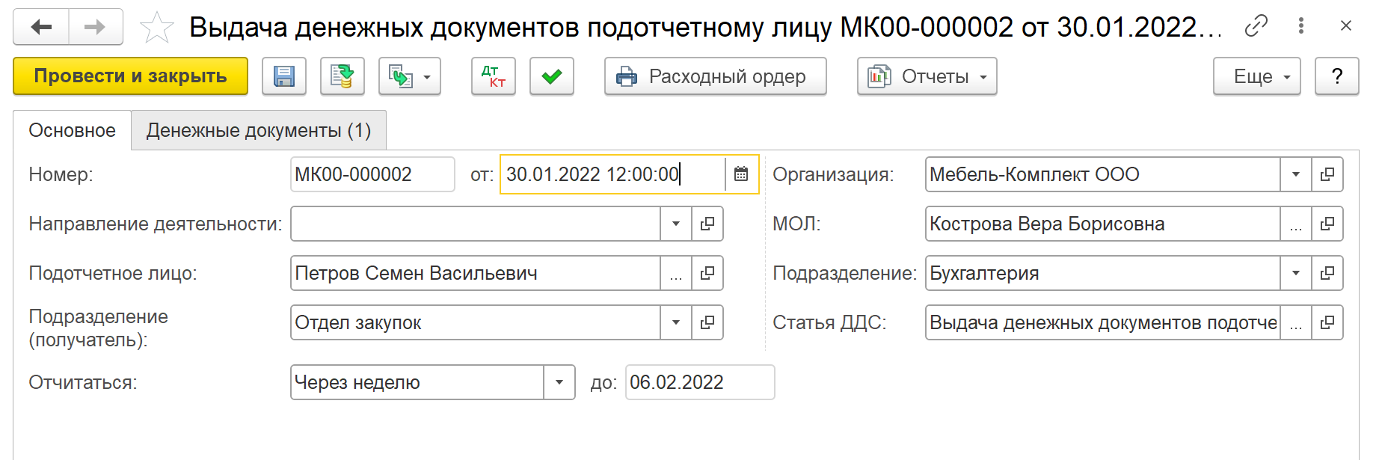Add document to favorites with the star
1379x460 pixels.
[x=156, y=28]
